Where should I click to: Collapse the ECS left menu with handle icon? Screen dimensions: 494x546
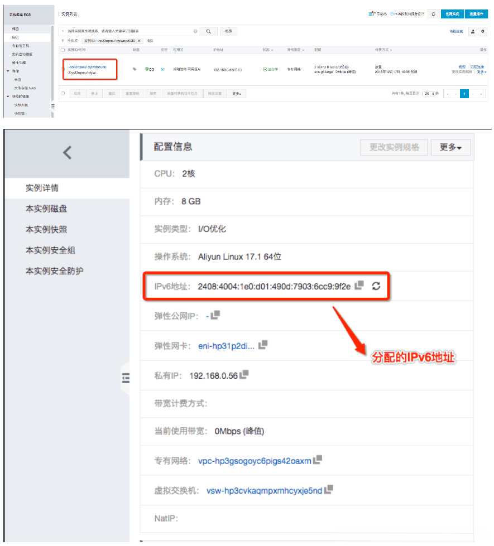point(52,106)
